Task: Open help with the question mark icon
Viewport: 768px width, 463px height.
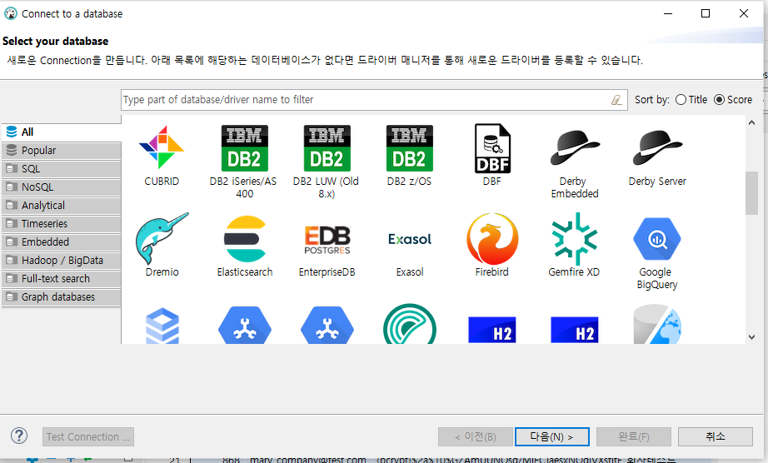Action: click(19, 436)
